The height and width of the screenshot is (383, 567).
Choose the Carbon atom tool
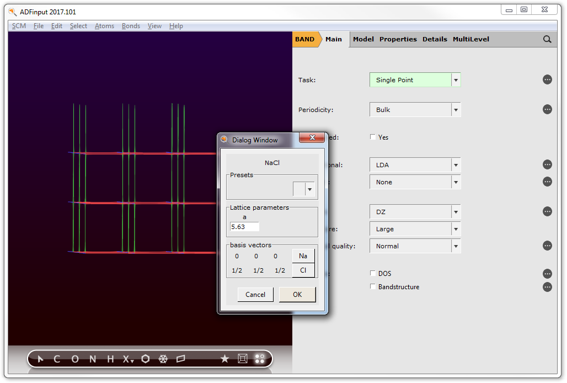tap(57, 359)
